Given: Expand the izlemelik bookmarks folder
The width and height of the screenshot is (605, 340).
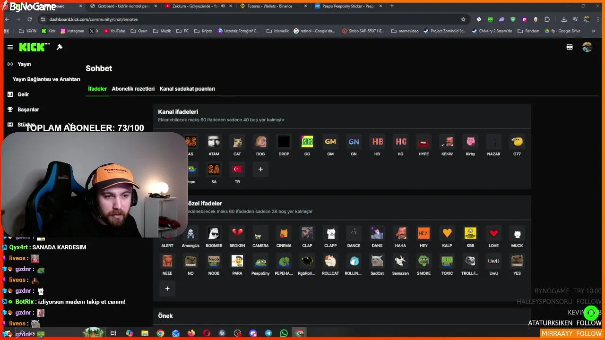Looking at the screenshot, I should 277,31.
